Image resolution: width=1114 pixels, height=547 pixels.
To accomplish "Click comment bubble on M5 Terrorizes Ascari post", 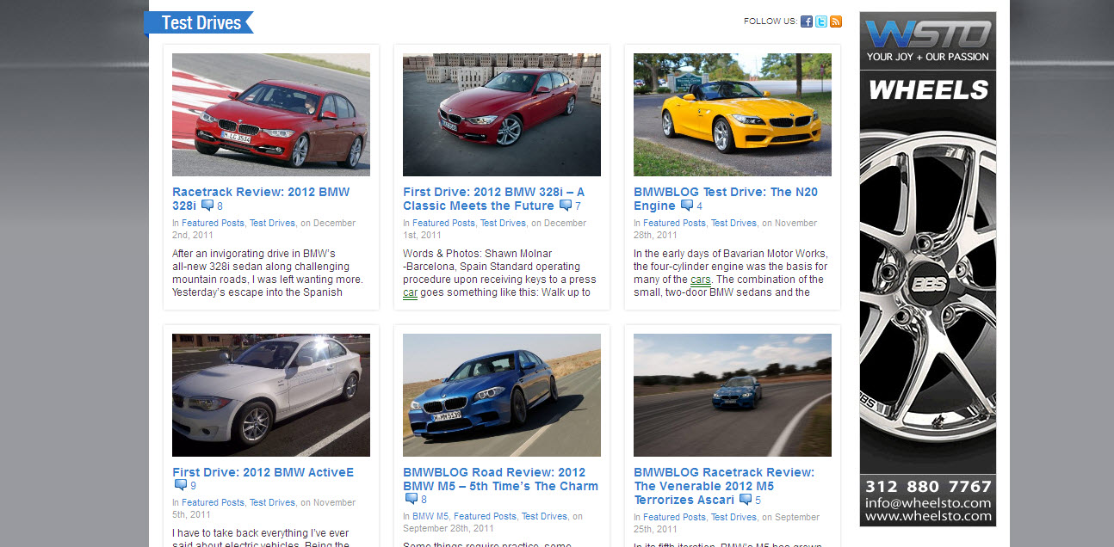I will point(745,499).
